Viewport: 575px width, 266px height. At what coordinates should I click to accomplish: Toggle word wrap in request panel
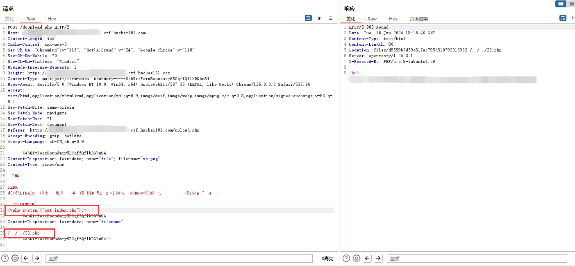coord(308,18)
